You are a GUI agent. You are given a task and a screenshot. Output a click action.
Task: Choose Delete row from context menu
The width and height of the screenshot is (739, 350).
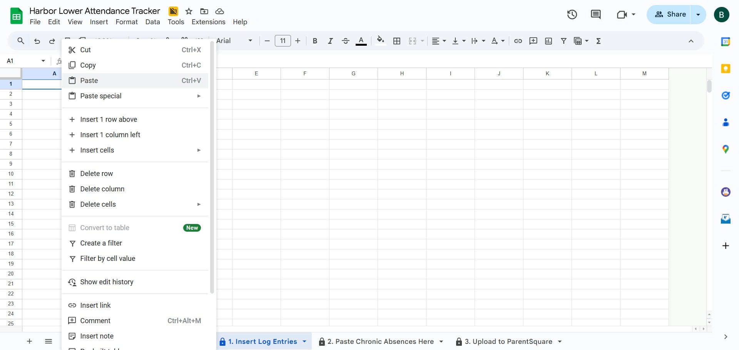pos(135,174)
